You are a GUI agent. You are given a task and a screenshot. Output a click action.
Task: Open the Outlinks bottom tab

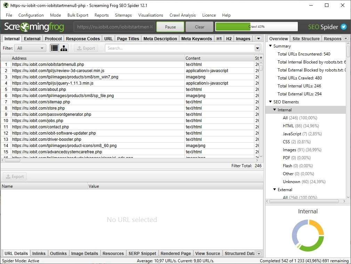pos(58,254)
